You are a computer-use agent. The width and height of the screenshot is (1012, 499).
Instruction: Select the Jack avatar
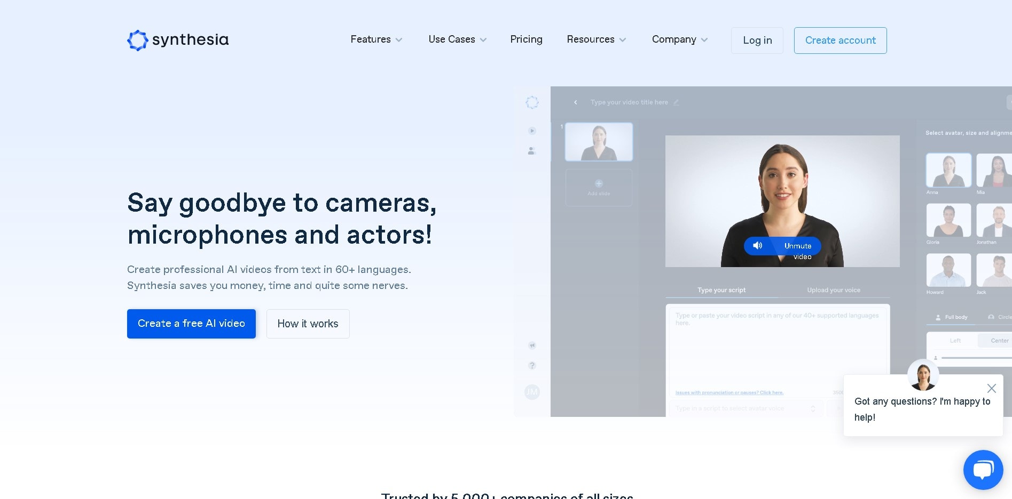coord(994,270)
